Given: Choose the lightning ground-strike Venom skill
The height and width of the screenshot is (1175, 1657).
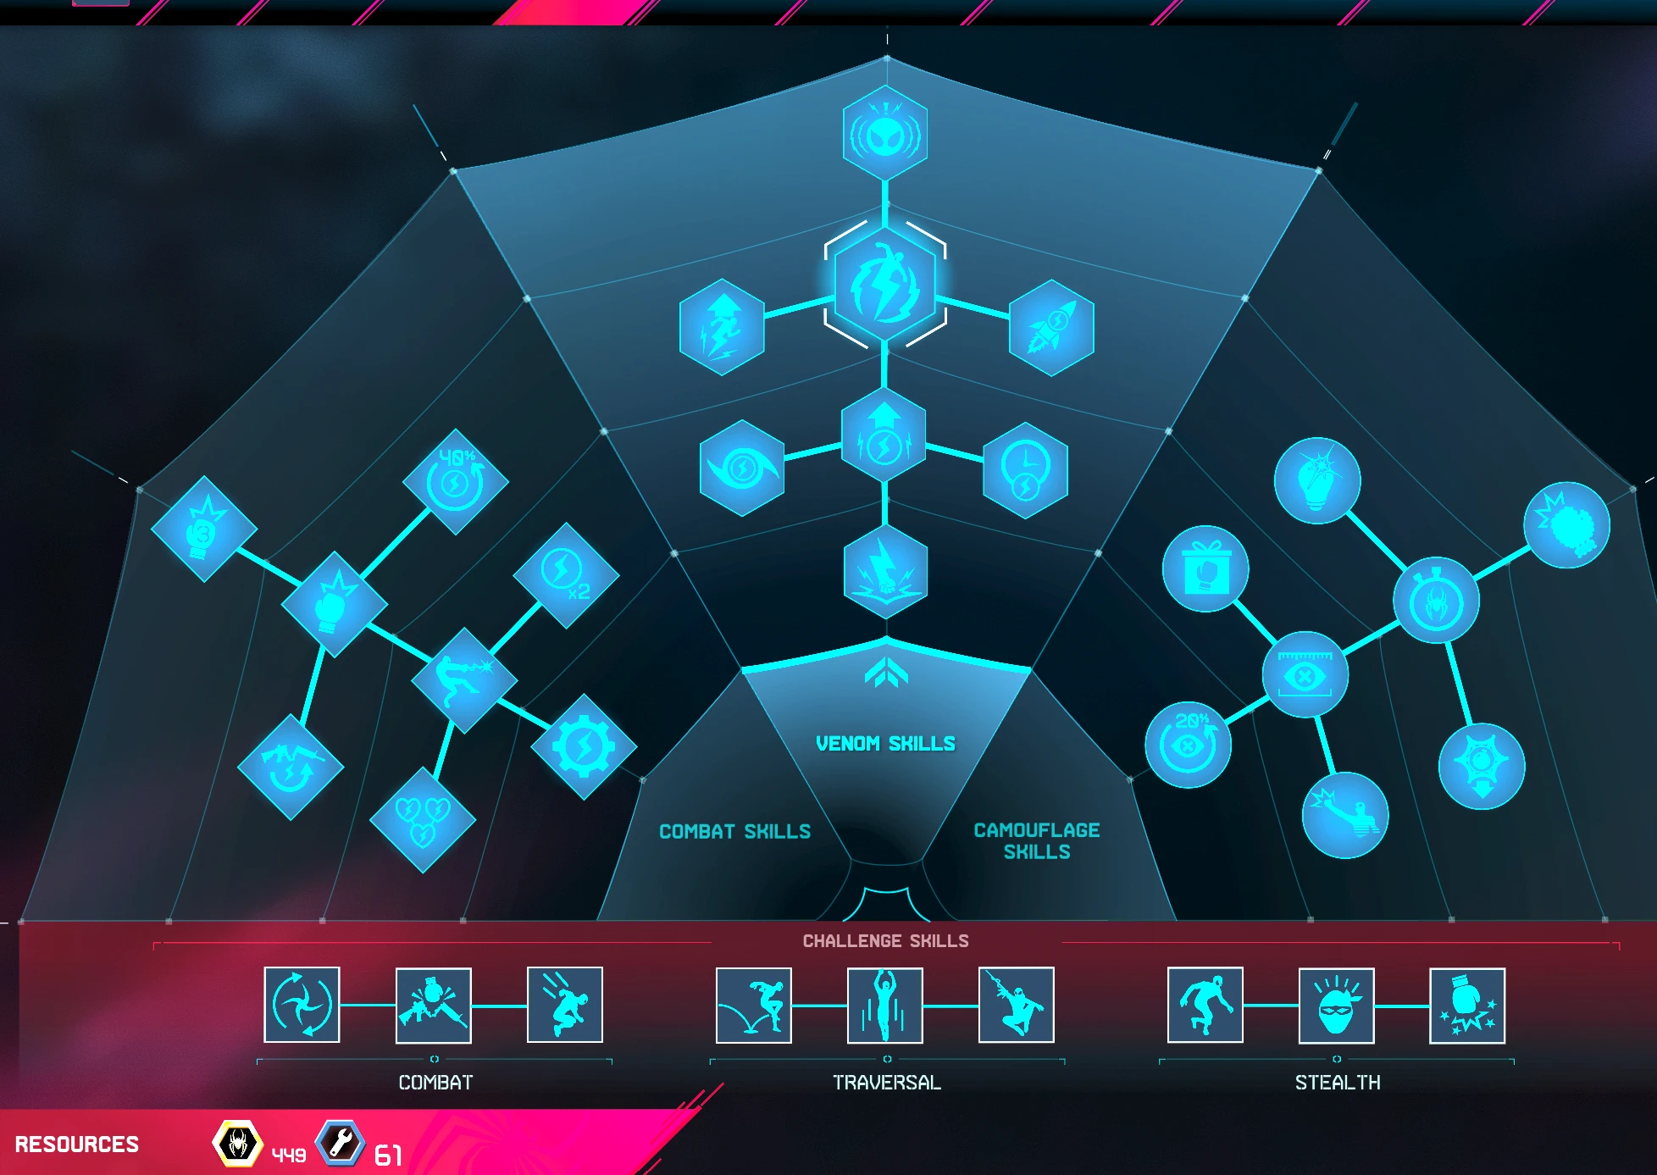Looking at the screenshot, I should click(x=886, y=572).
